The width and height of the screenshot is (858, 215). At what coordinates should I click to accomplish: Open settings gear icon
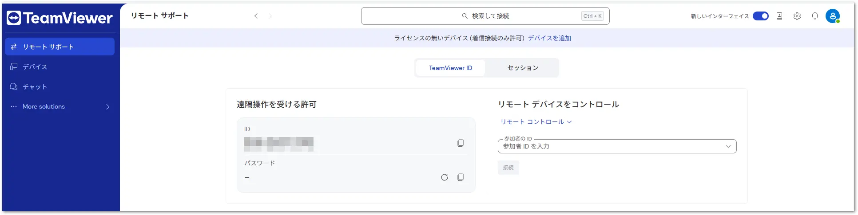[797, 16]
